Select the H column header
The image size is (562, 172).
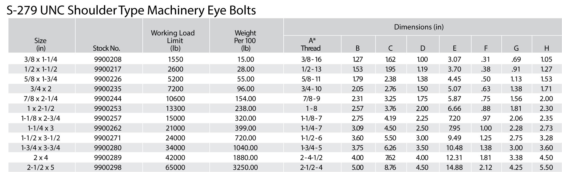click(547, 48)
